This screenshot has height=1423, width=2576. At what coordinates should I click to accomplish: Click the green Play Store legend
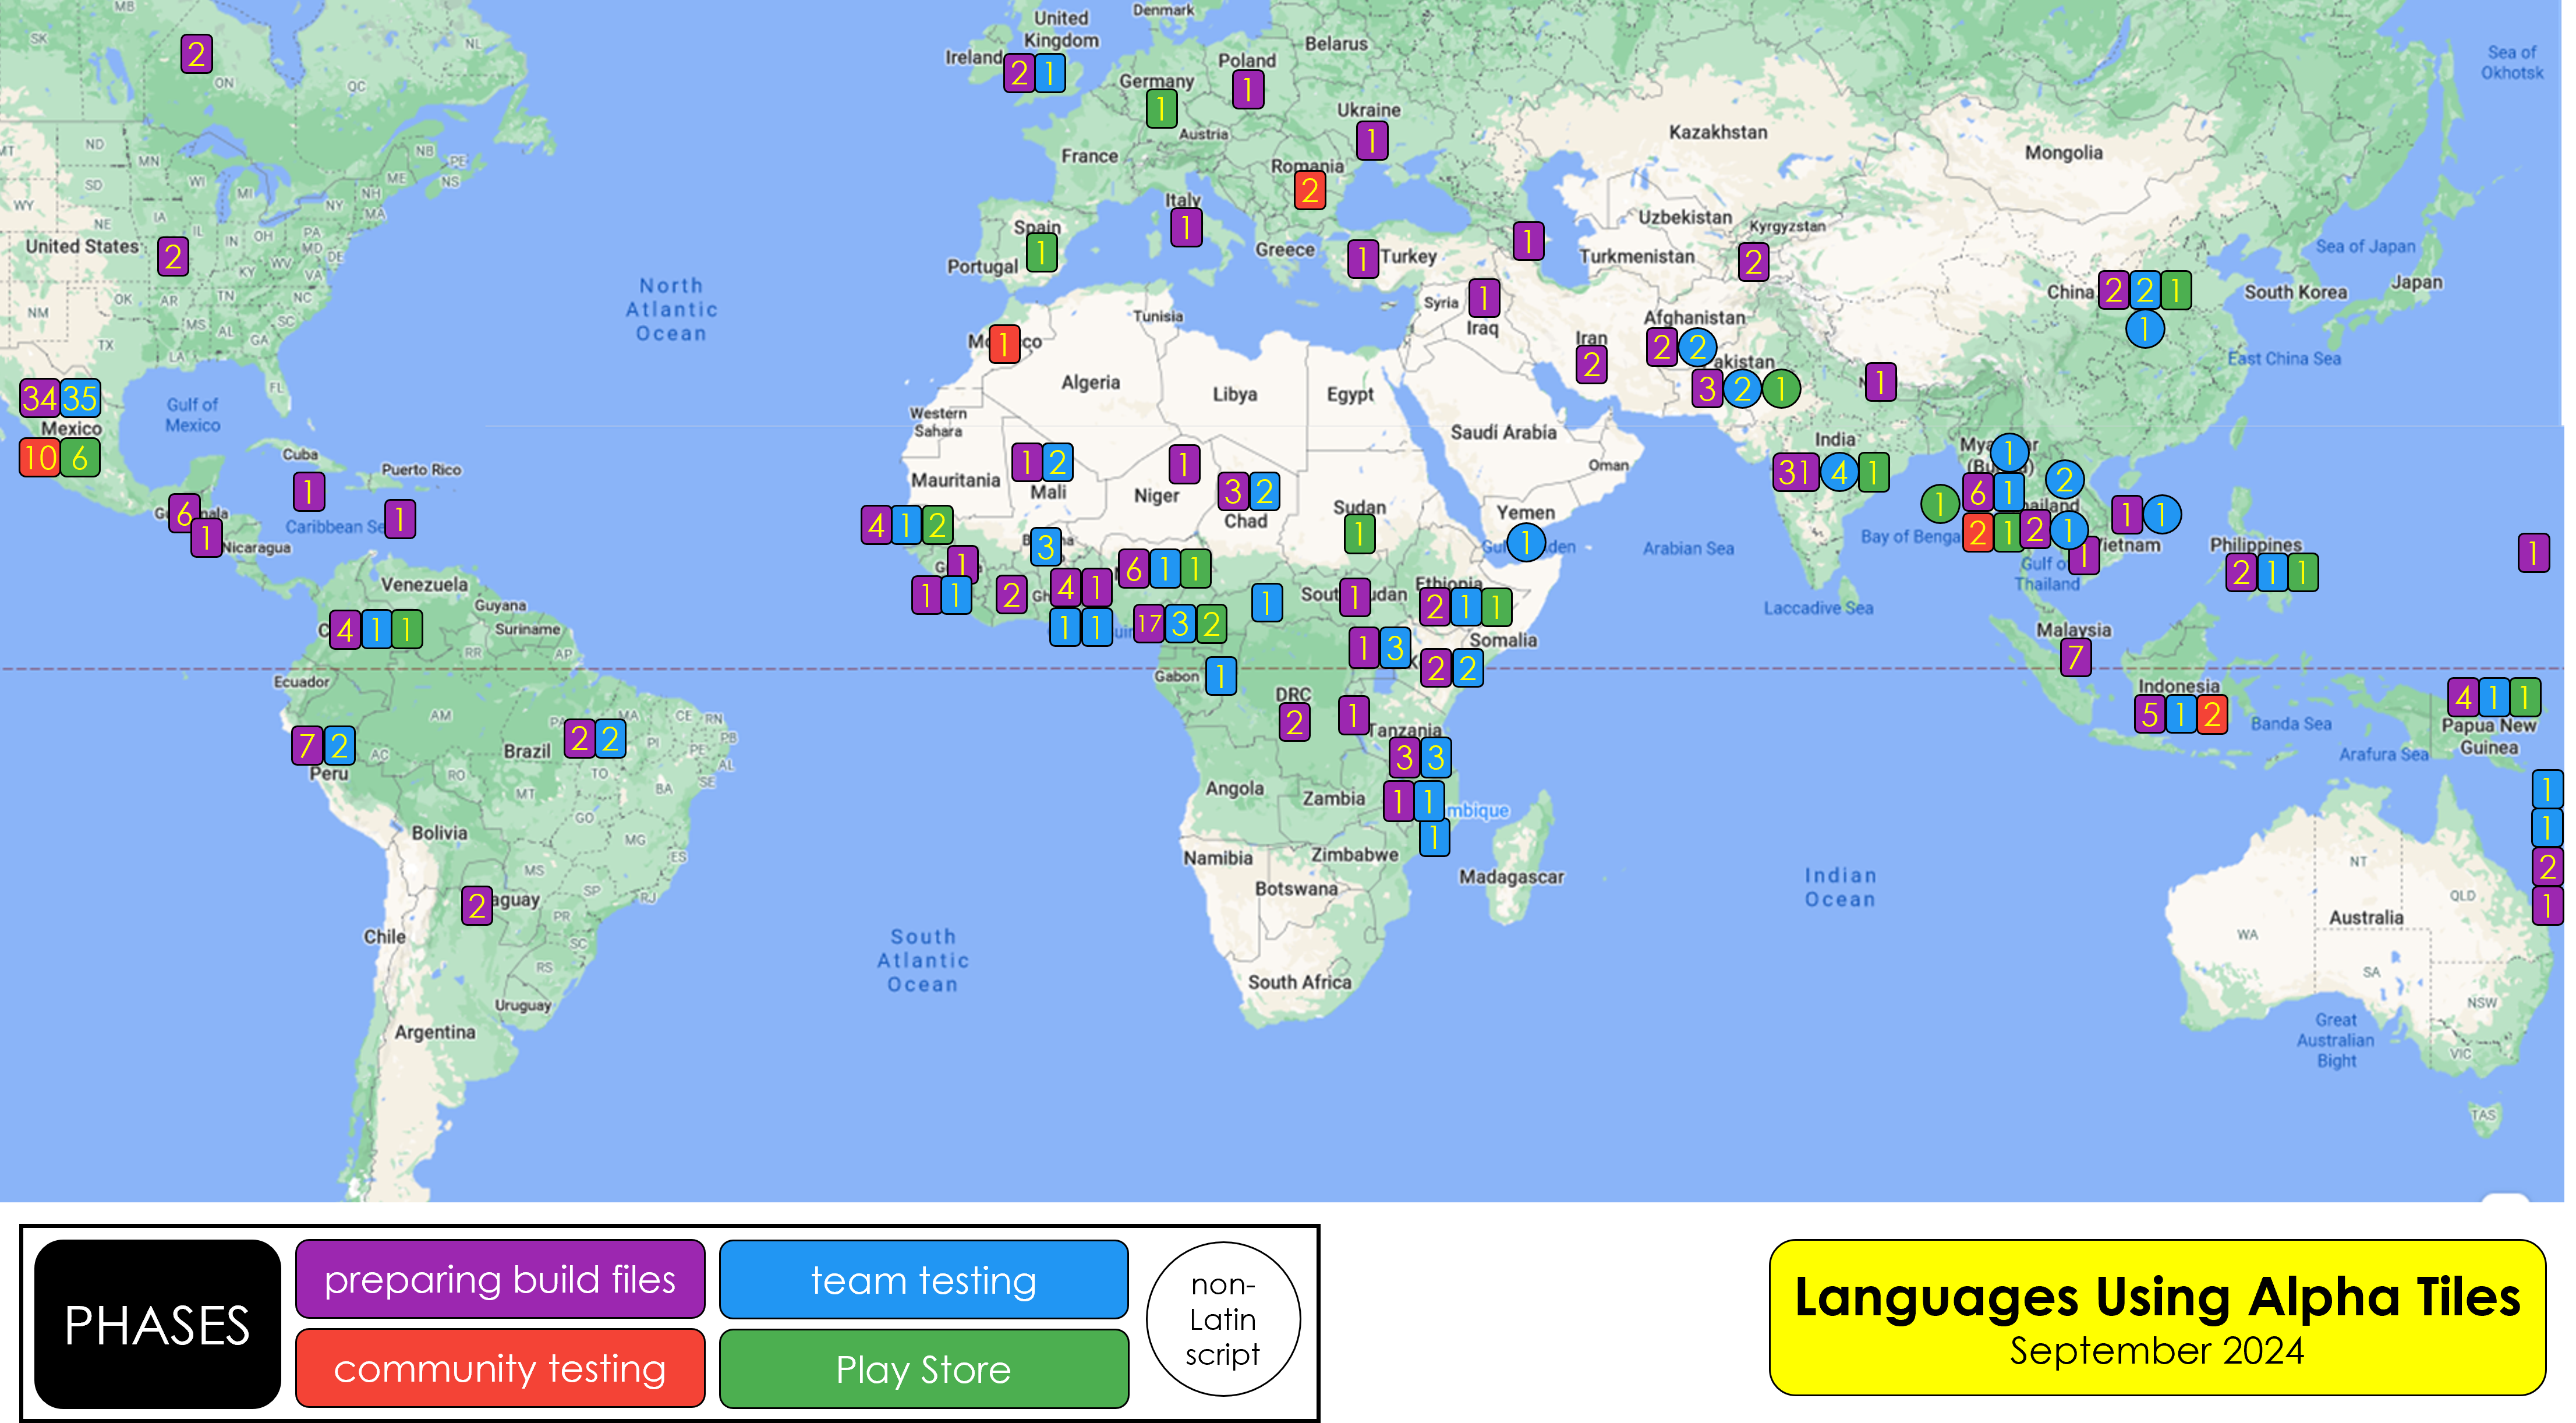click(924, 1368)
